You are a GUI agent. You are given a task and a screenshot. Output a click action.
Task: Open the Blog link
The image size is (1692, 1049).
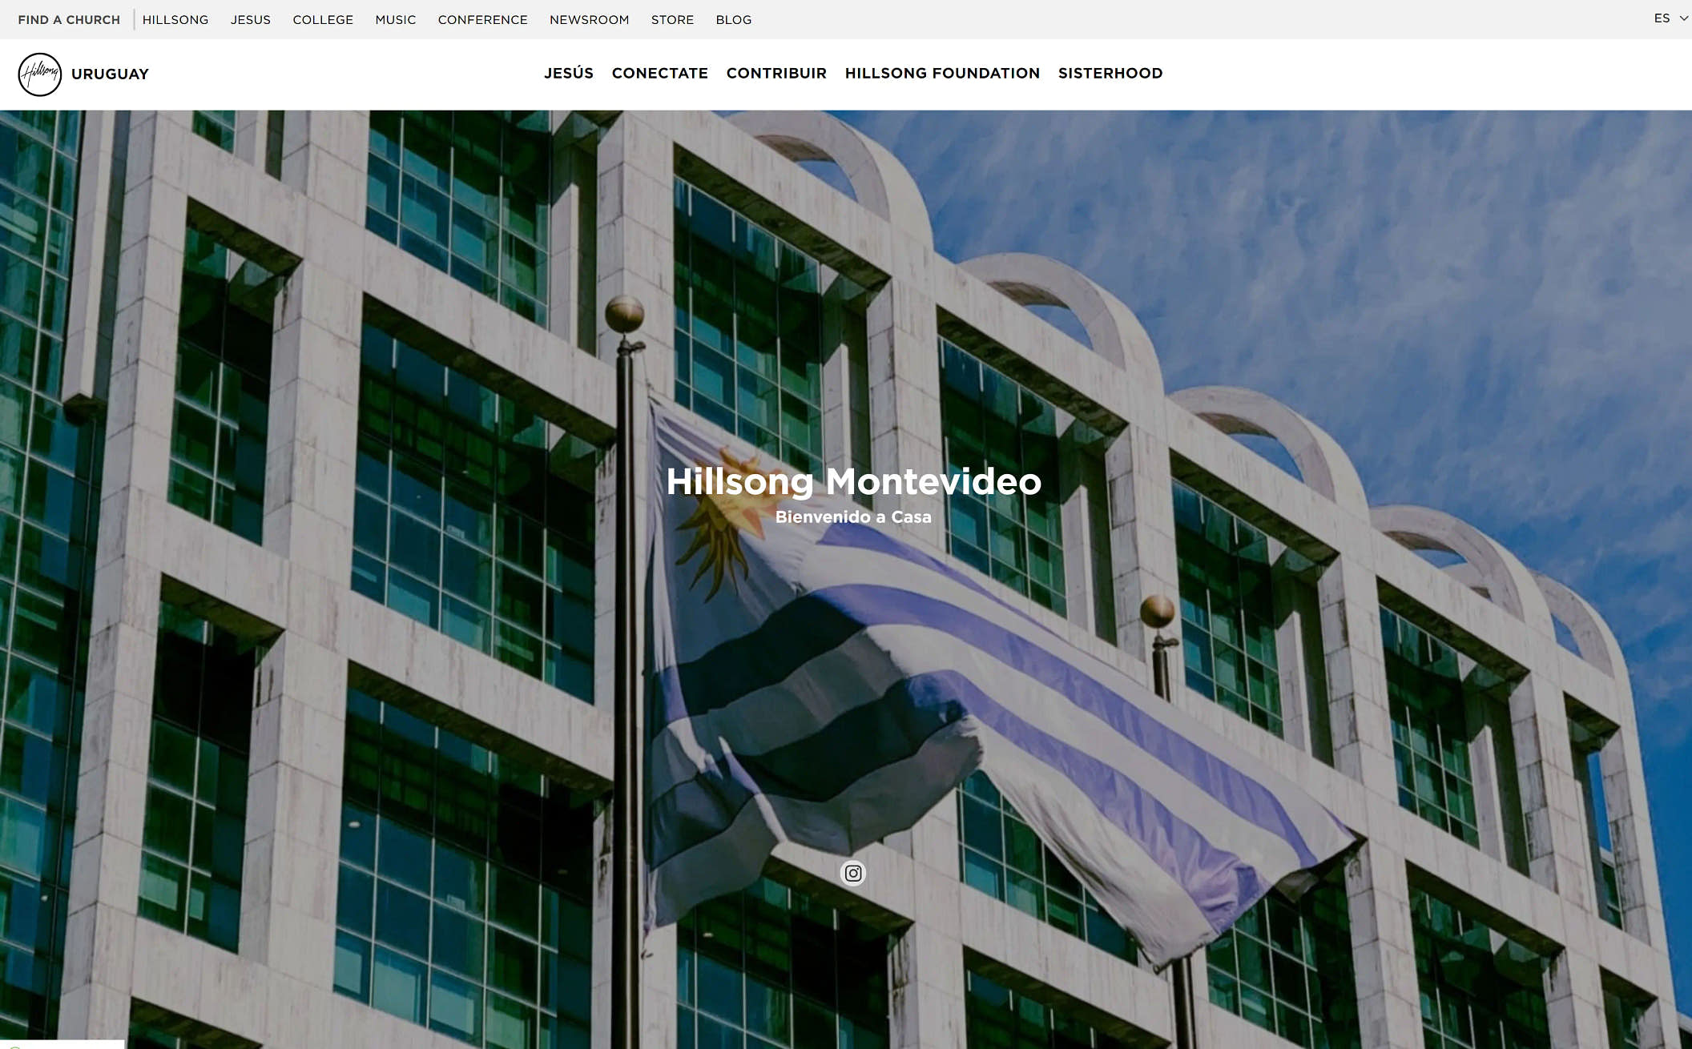(x=733, y=20)
